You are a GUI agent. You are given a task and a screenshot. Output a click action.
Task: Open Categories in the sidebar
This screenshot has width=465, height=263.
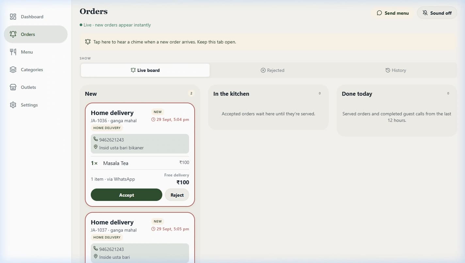tap(36, 70)
